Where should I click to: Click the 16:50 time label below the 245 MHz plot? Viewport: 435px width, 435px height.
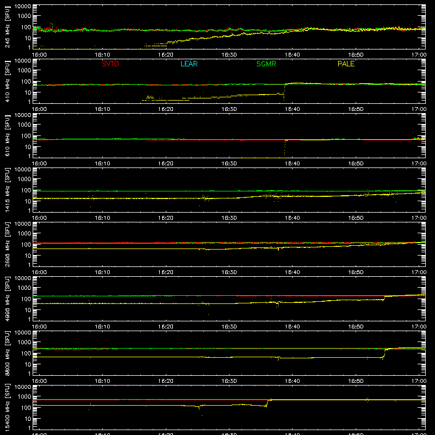coord(356,55)
